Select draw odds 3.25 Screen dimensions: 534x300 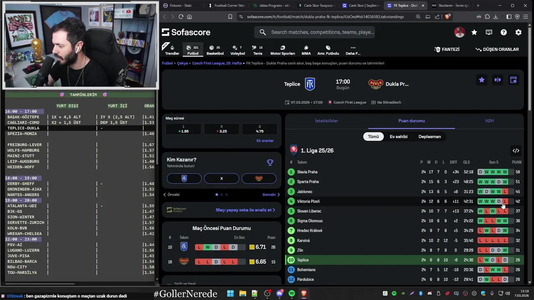click(x=222, y=129)
